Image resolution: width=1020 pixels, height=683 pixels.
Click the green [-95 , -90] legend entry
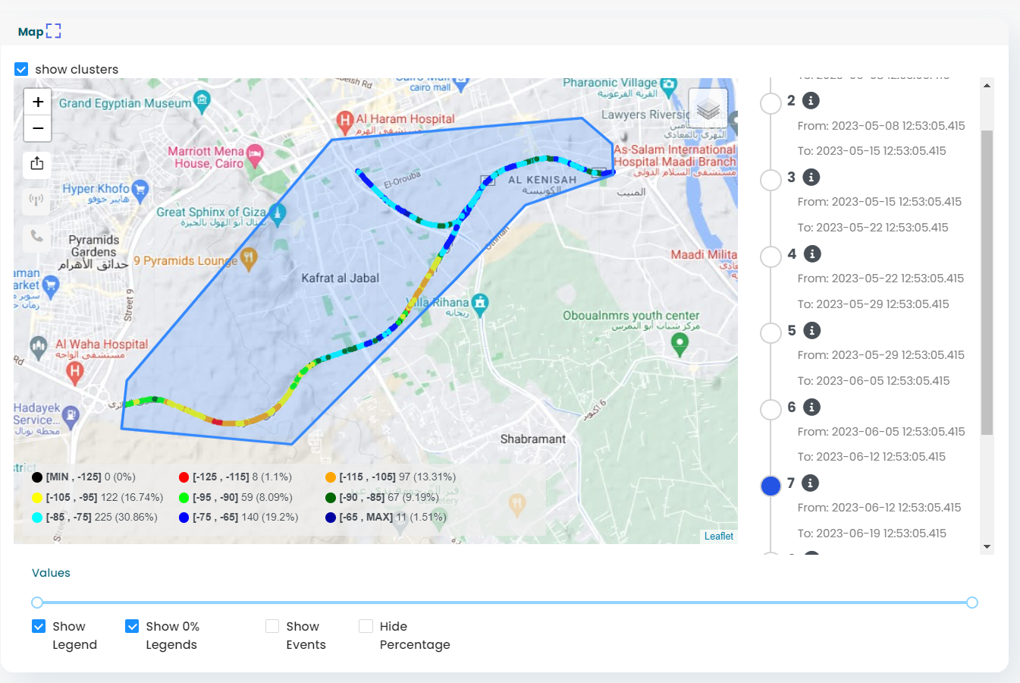[235, 498]
